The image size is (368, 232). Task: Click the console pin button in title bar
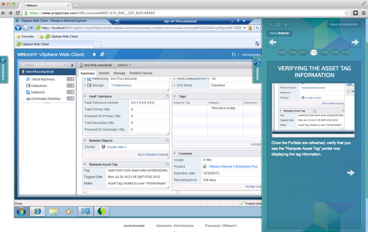point(116,21)
